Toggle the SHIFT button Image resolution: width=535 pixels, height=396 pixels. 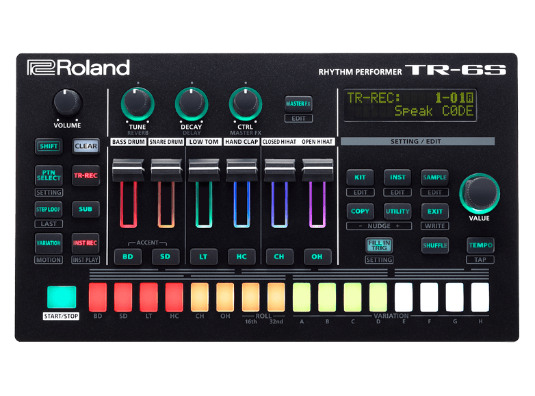[x=49, y=146]
